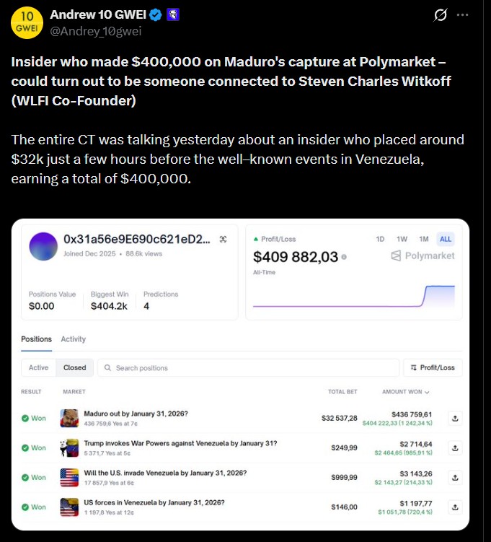Sort by the Amount Won column
This screenshot has width=491, height=542.
[405, 392]
